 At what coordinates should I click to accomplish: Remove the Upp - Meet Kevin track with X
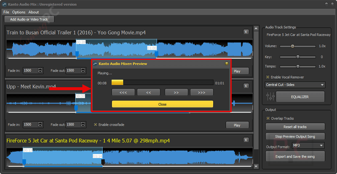[x=246, y=86]
